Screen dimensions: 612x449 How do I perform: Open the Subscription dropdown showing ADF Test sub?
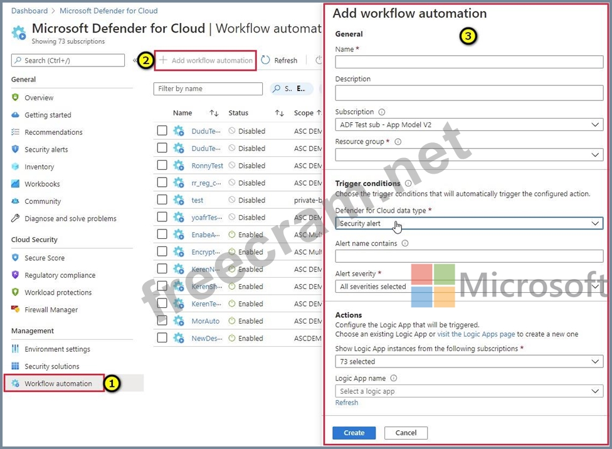(469, 125)
